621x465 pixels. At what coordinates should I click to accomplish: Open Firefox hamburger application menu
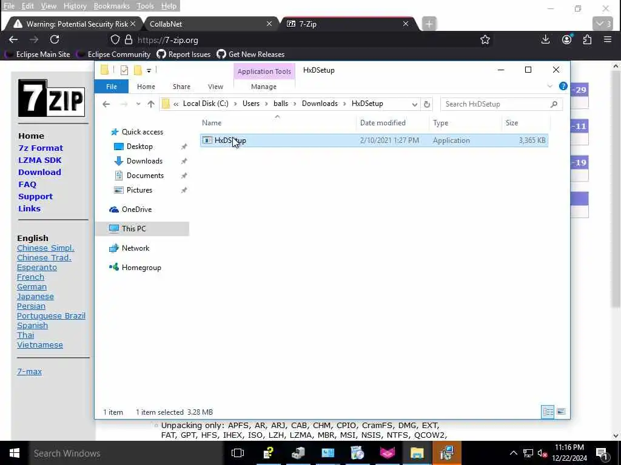(x=608, y=39)
